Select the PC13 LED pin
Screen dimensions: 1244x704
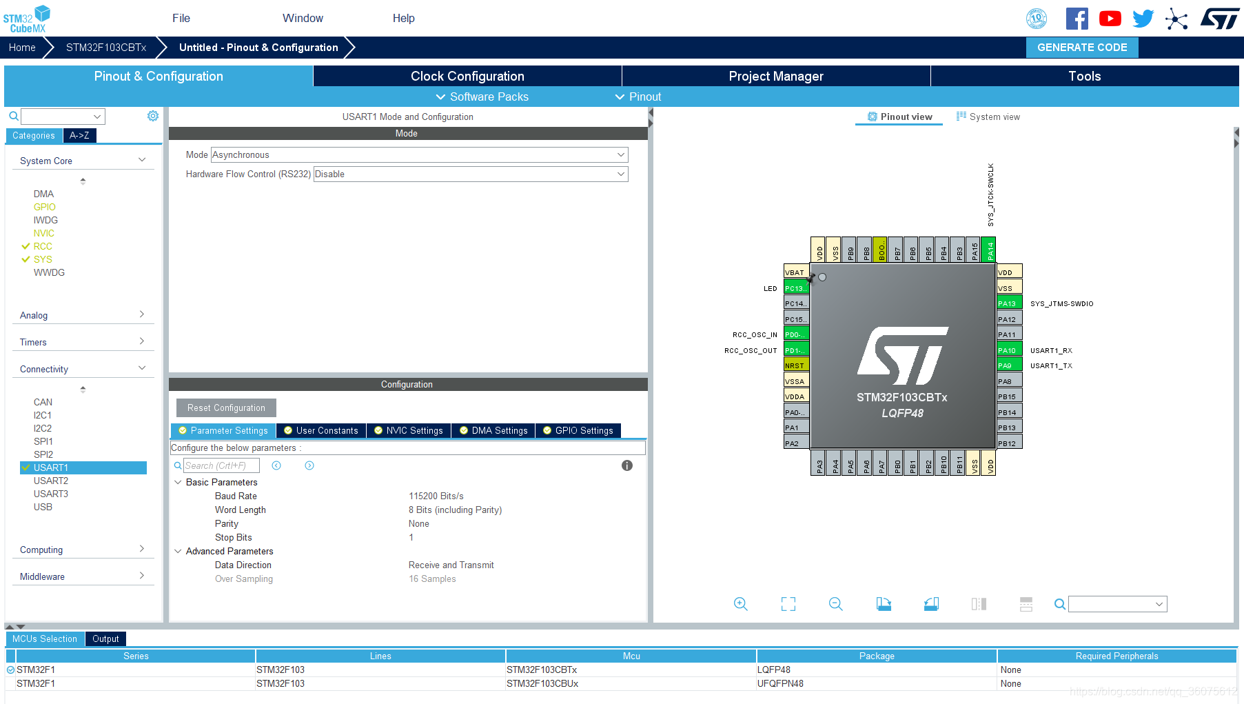click(x=796, y=288)
